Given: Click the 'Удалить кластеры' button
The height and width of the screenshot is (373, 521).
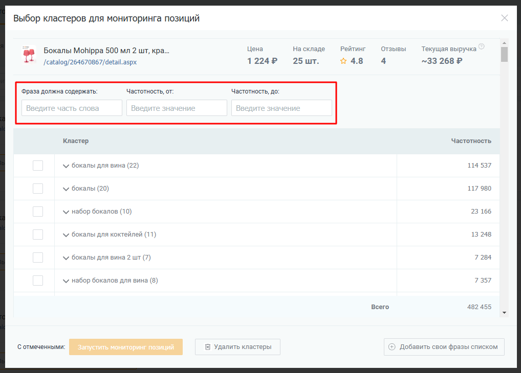Looking at the screenshot, I should [x=237, y=347].
